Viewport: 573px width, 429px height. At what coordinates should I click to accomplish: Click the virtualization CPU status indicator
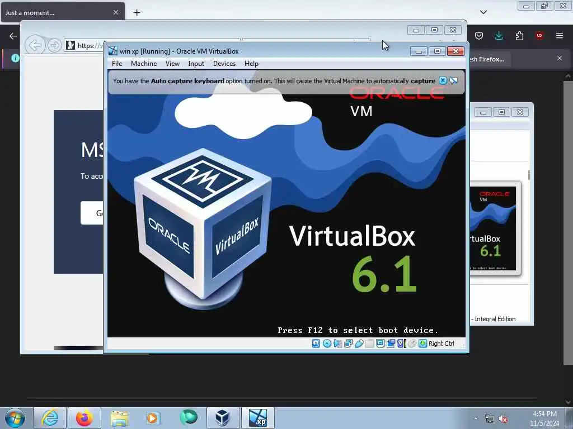coord(402,344)
